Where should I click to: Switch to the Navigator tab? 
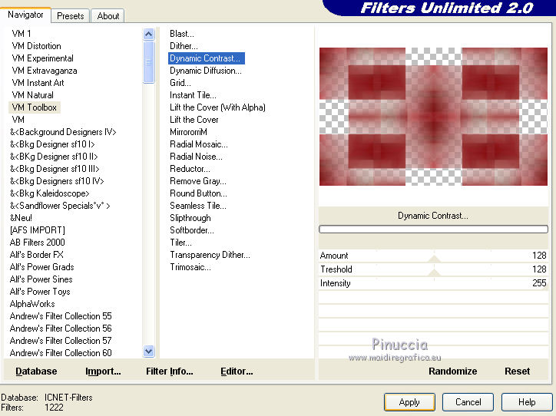click(25, 15)
